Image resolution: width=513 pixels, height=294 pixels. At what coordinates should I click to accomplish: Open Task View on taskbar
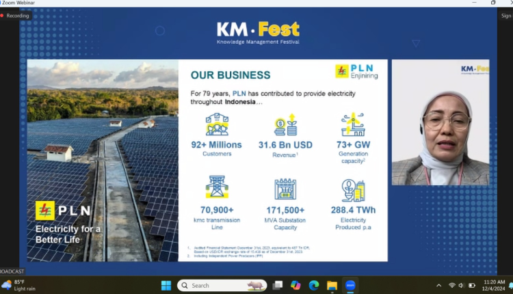[278, 286]
